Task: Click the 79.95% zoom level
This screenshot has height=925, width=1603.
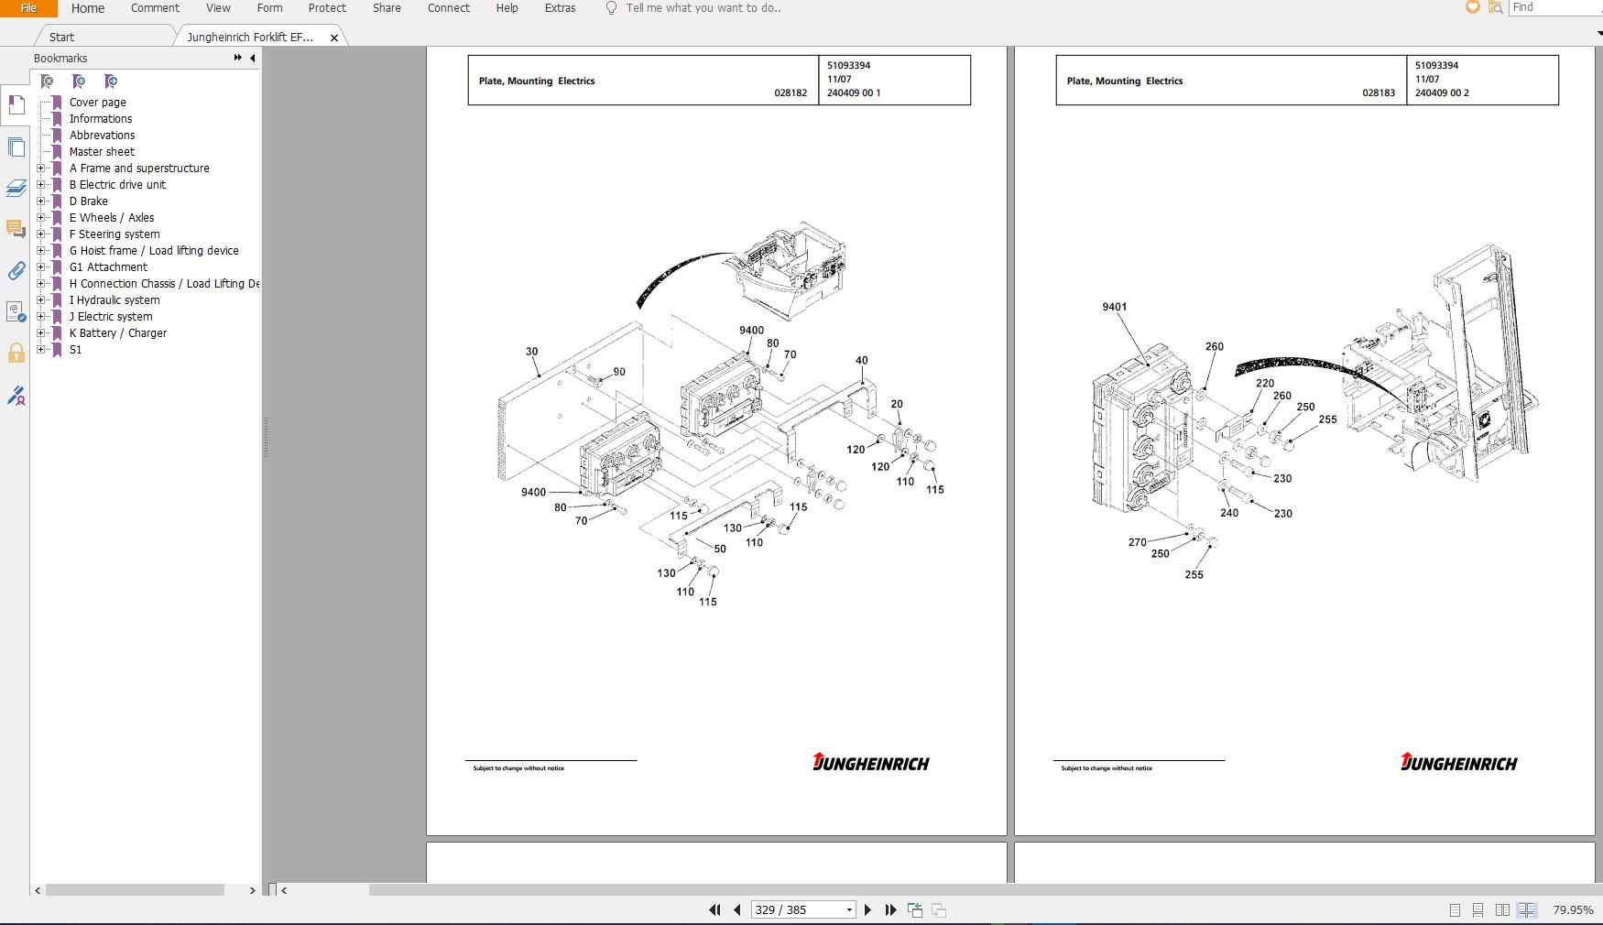Action: coord(1573,910)
